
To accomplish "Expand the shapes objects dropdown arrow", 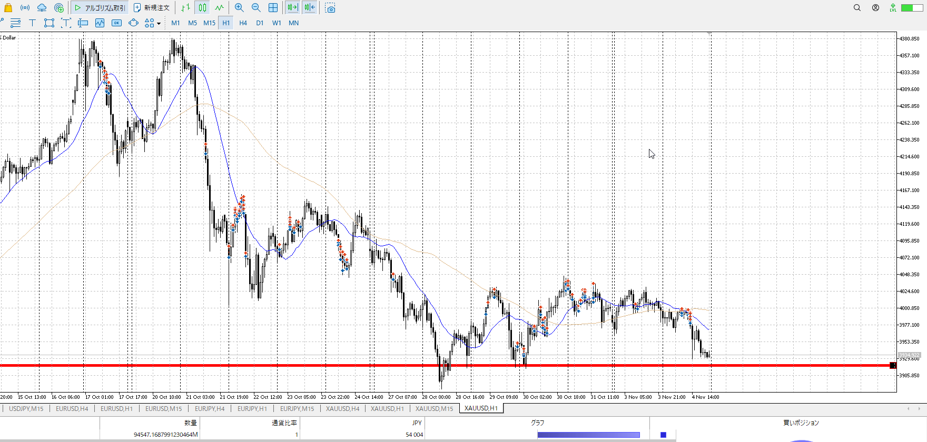I will pos(159,23).
